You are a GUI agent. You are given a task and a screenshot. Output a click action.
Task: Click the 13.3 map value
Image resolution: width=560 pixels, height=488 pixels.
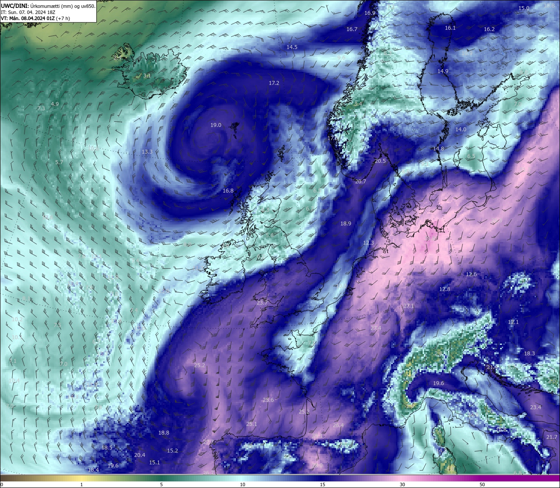coord(147,152)
